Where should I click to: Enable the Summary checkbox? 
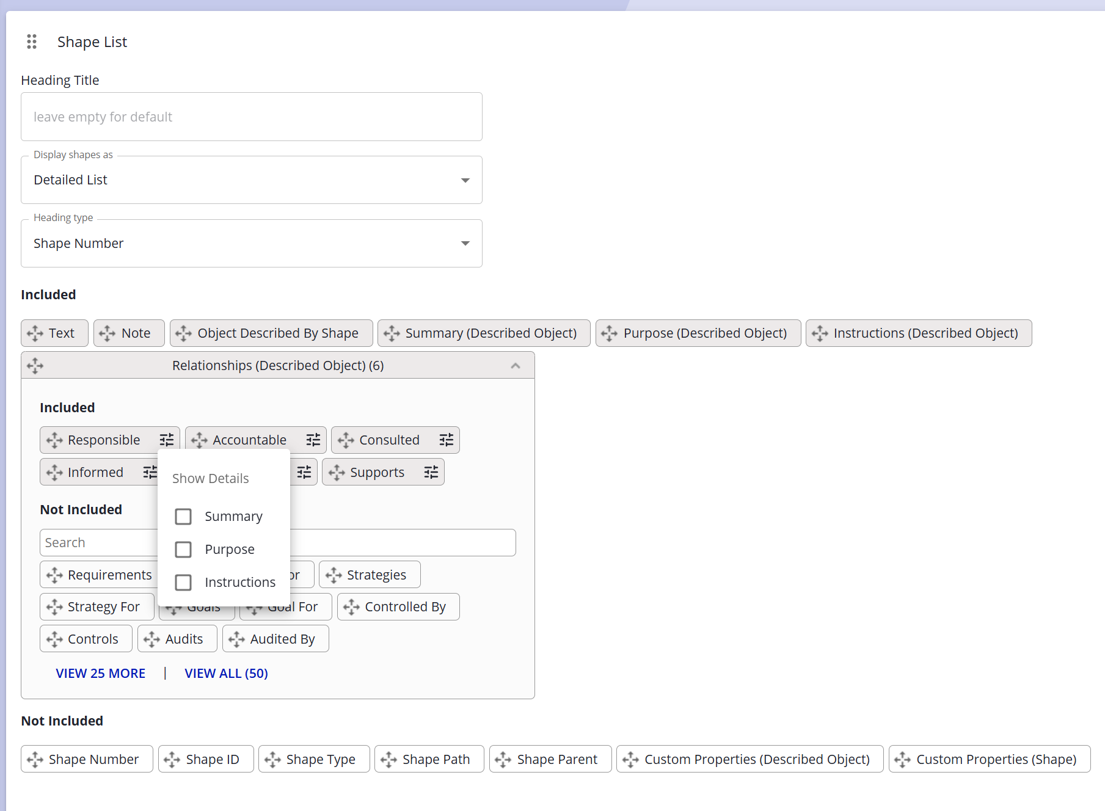183,517
